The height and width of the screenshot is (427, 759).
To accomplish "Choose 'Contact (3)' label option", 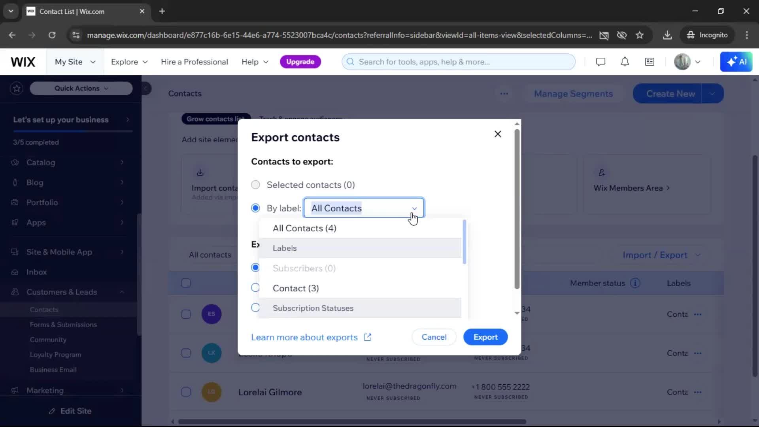I will click(x=360, y=288).
